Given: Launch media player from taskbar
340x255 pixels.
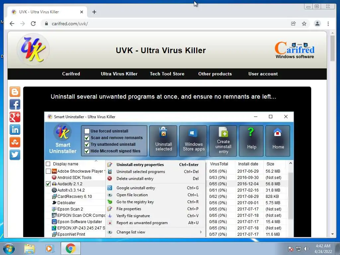Looking at the screenshot, I should click(50, 248).
